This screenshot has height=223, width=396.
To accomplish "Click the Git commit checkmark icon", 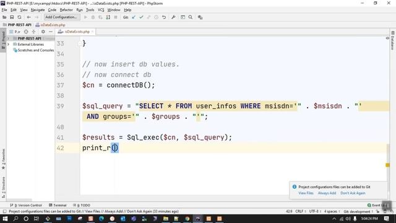I will coord(141,17).
